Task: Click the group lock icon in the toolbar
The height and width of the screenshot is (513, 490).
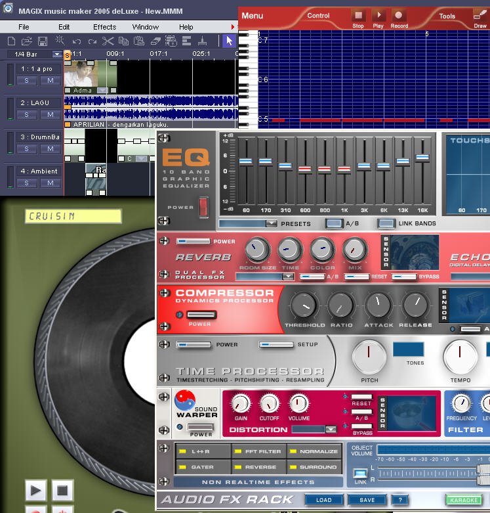Action: (171, 41)
